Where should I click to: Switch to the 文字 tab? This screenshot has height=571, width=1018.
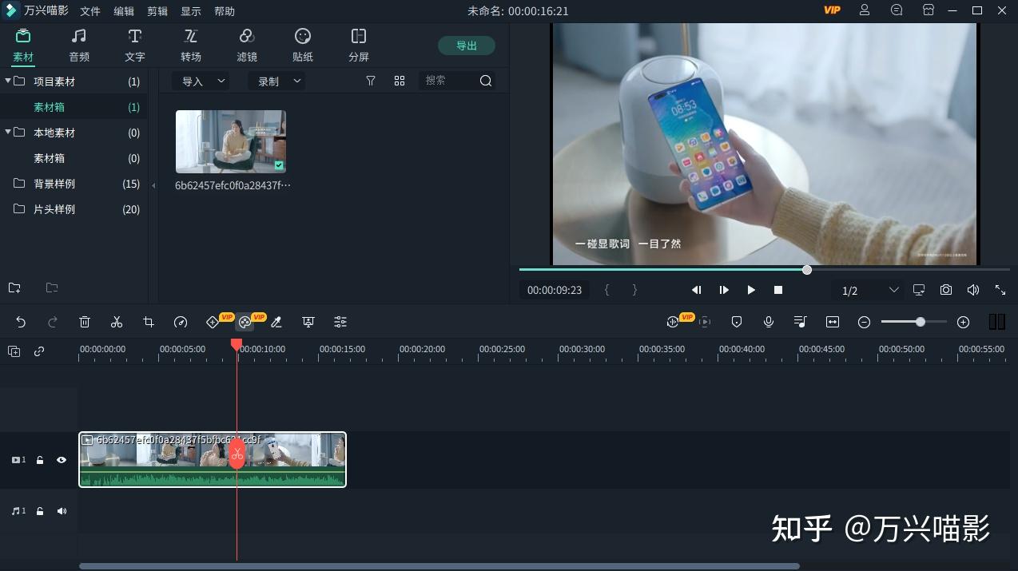[x=135, y=46]
